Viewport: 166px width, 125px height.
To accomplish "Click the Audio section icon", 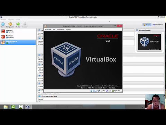I will pos(39,75).
